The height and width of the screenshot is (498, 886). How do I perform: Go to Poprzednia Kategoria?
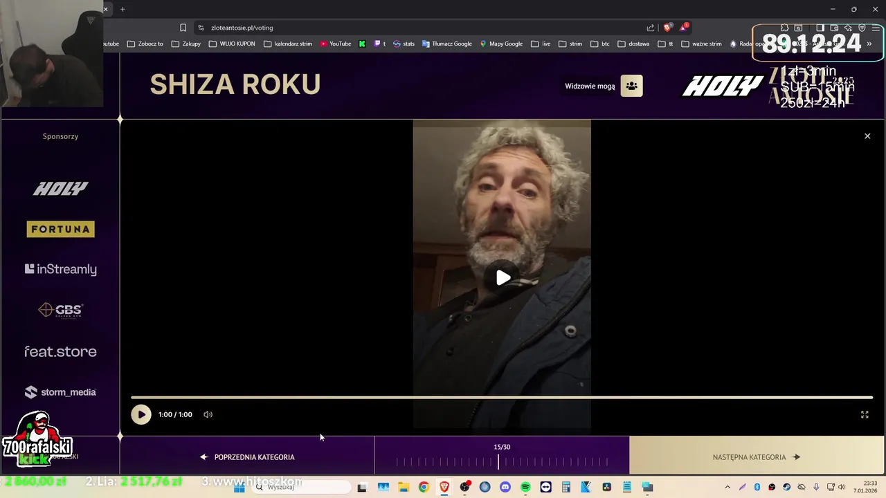pos(247,457)
